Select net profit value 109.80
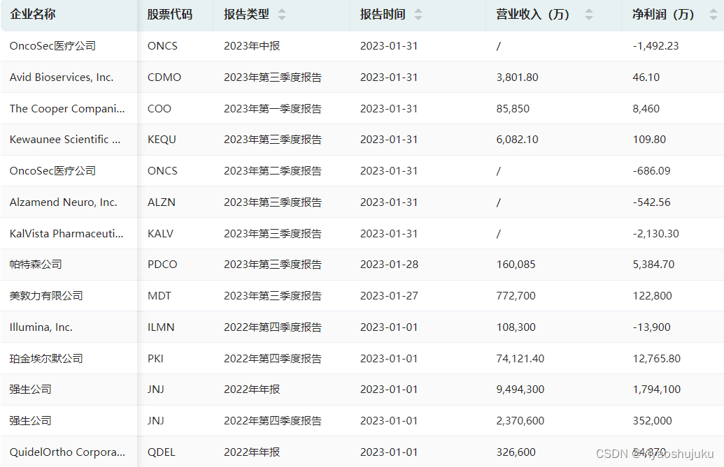This screenshot has height=467, width=724. [x=649, y=140]
